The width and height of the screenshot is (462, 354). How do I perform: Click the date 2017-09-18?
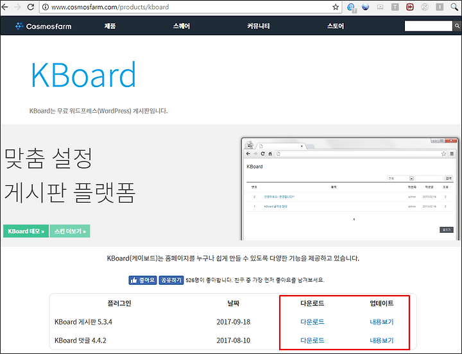(234, 322)
